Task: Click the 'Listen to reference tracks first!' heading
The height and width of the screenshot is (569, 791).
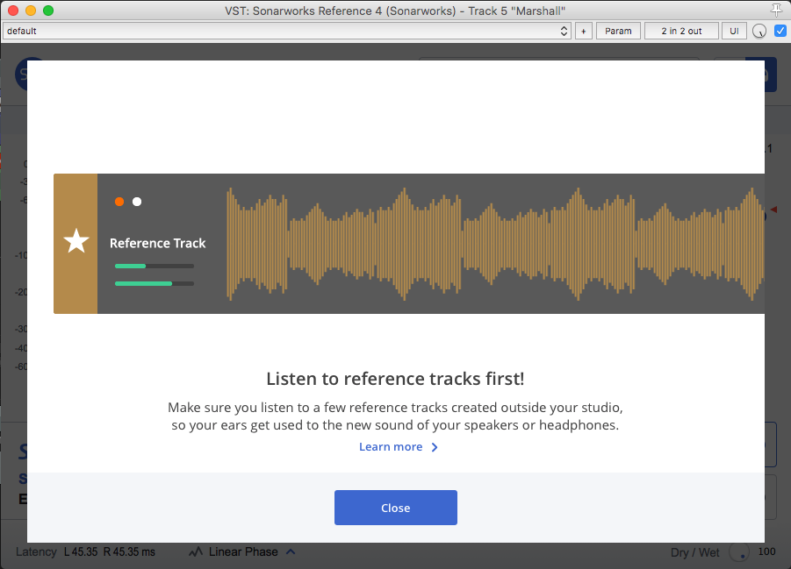Action: point(395,379)
